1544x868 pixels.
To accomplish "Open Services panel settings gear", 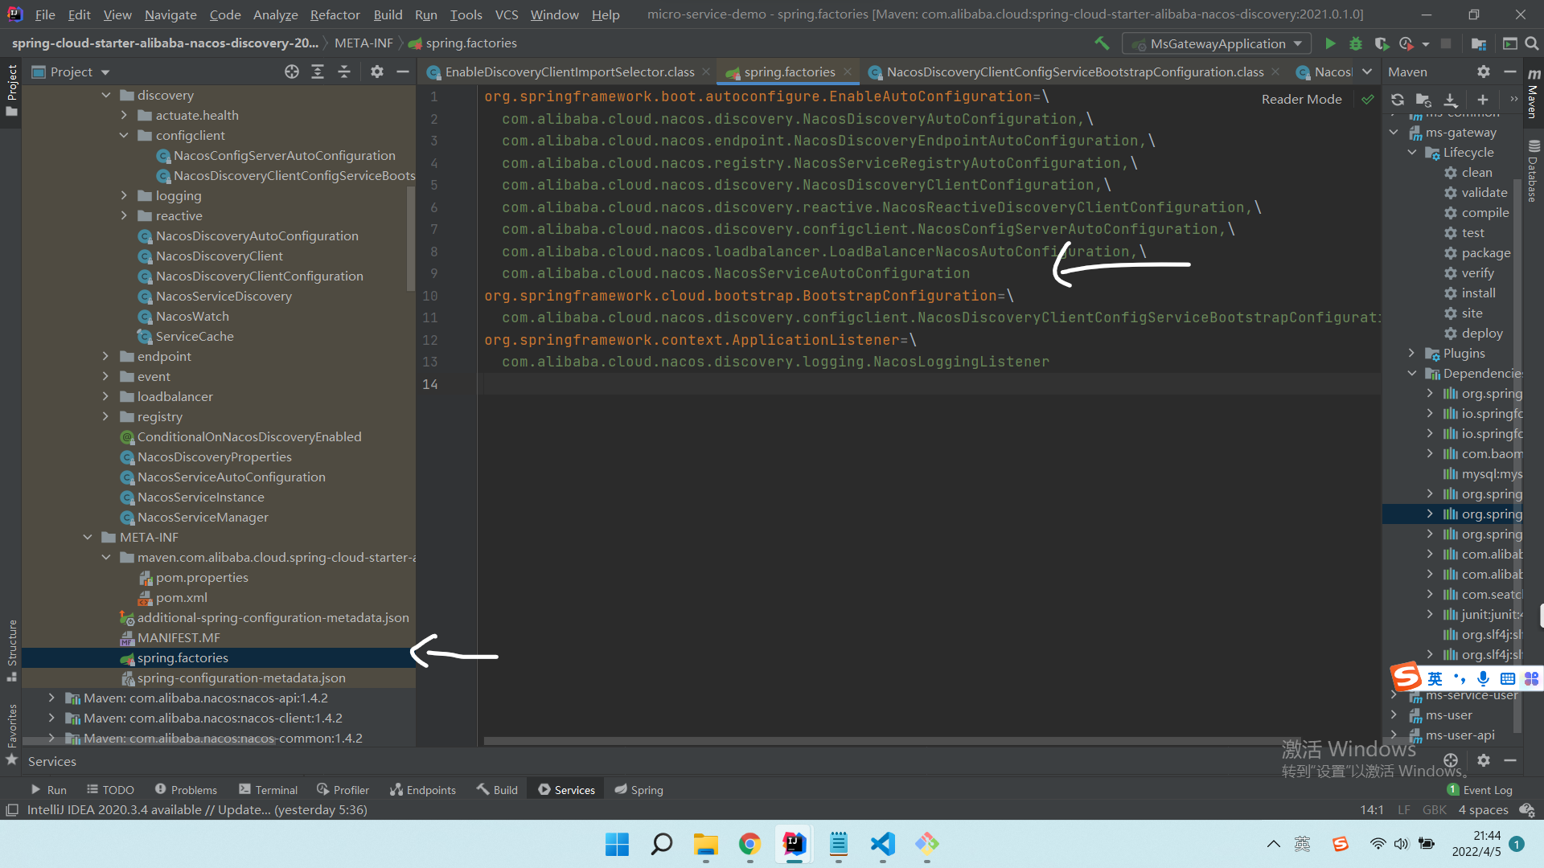I will pyautogui.click(x=1484, y=760).
